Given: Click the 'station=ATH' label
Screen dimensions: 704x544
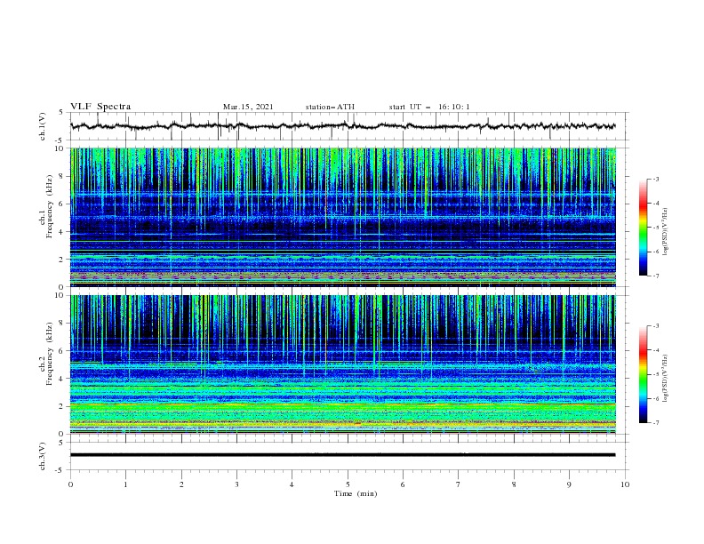Looking at the screenshot, I should 330,107.
